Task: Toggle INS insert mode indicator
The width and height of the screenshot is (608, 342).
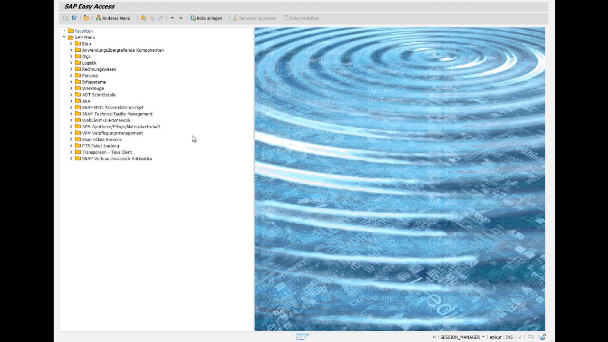Action: [x=509, y=337]
